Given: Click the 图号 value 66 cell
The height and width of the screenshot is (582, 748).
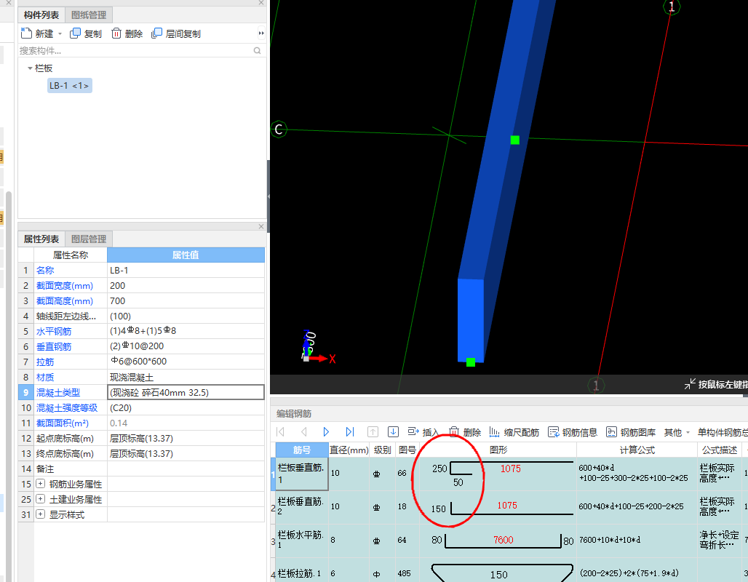Looking at the screenshot, I should coord(407,474).
